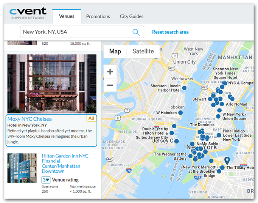Click the search magnifier icon
Viewport: 258px width, 203px height.
pyautogui.click(x=136, y=32)
